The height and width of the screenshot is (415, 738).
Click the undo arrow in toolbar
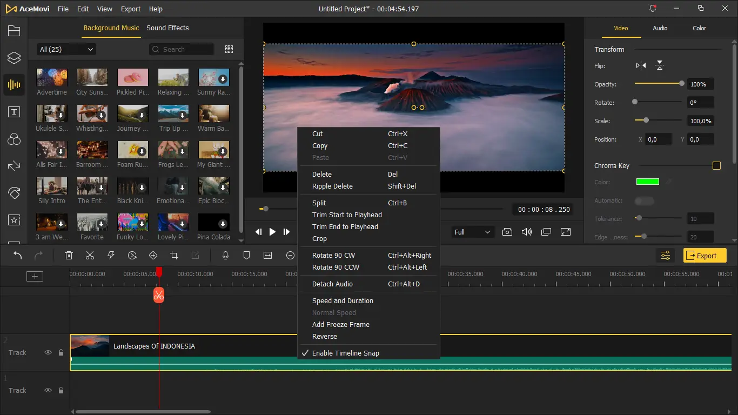tap(18, 256)
